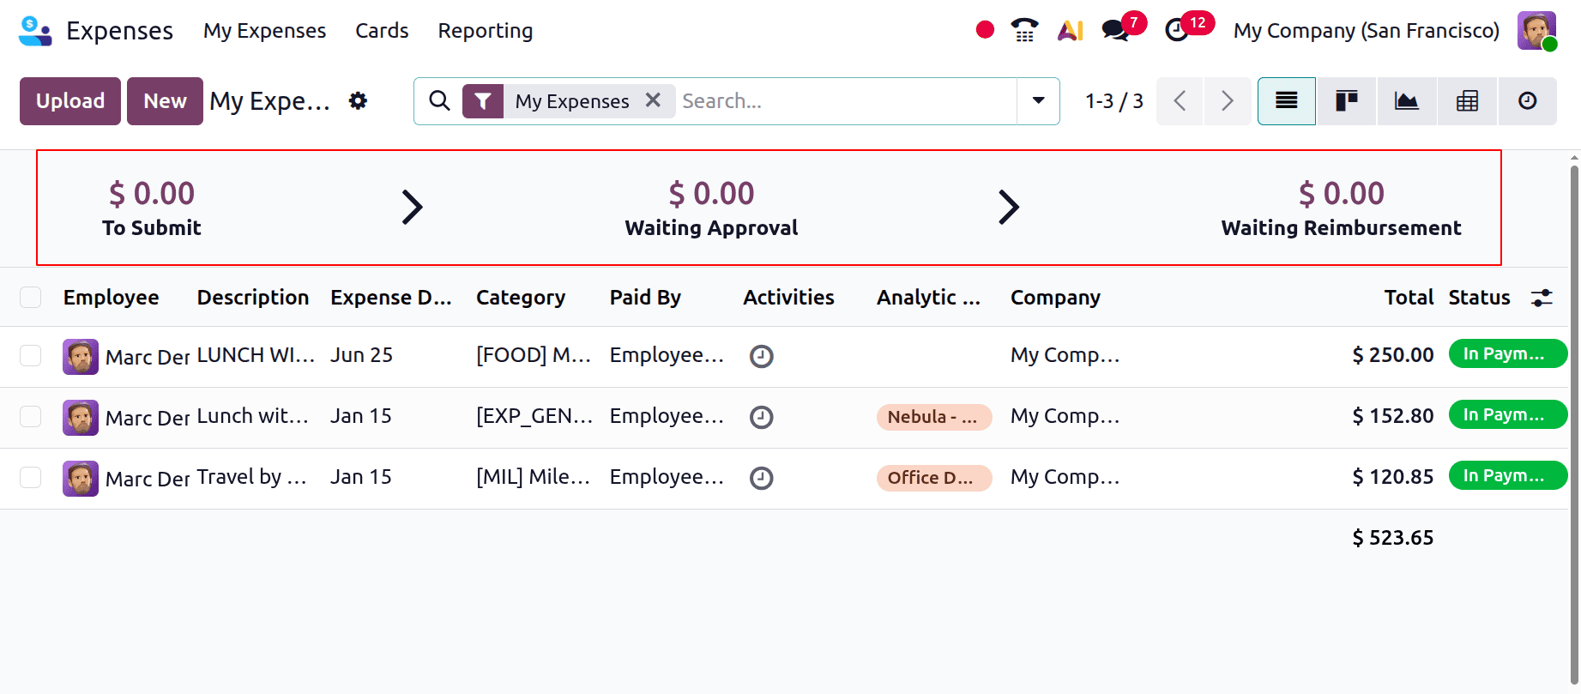1581x694 pixels.
Task: Click In Payment badge for $ 250.00
Action: (1507, 353)
